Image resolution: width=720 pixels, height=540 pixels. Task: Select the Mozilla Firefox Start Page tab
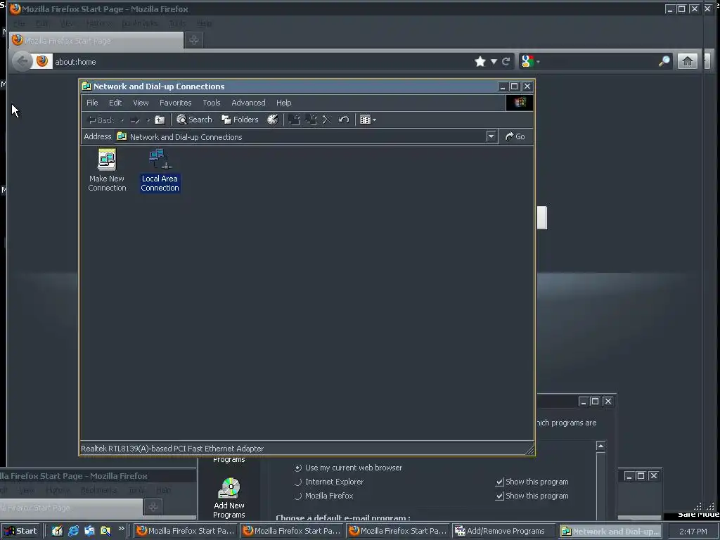tap(96, 40)
